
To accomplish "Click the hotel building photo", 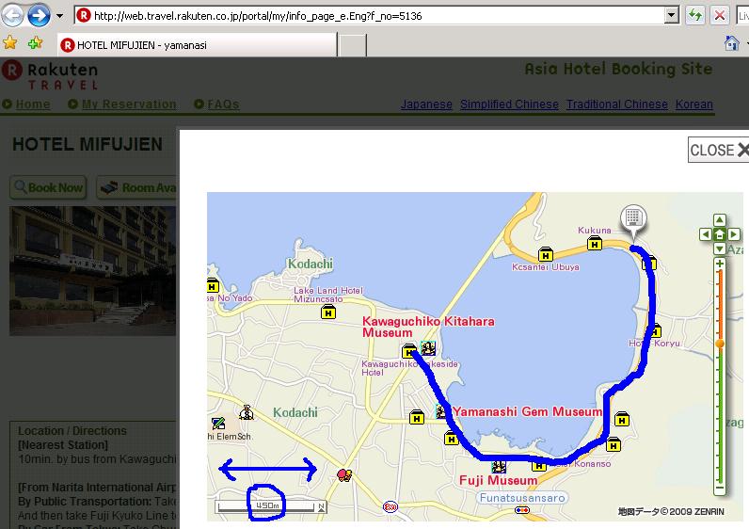I will point(92,270).
